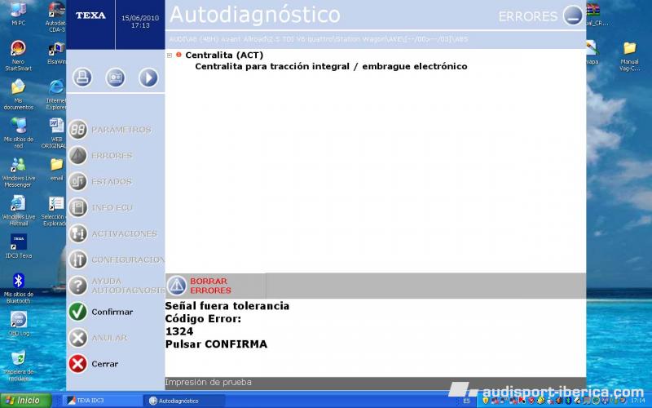The height and width of the screenshot is (408, 652).
Task: Open the ERRORES warning triangle icon
Action: click(77, 155)
